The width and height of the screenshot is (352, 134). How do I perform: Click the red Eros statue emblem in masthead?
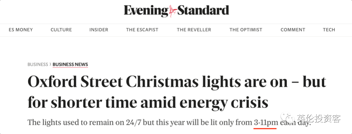click(x=173, y=11)
